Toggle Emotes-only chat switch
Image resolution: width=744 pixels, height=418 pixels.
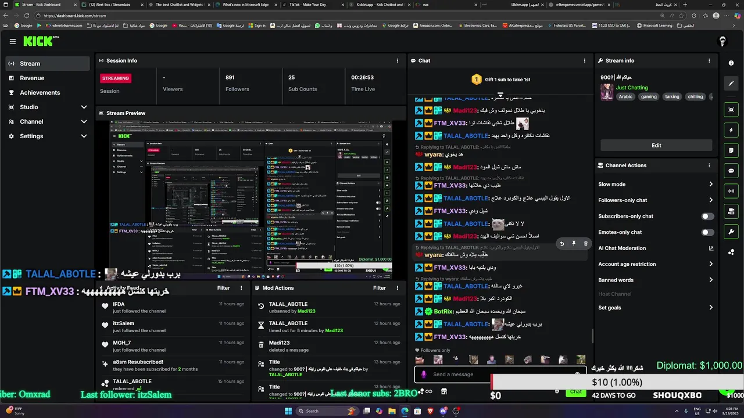[x=707, y=232]
